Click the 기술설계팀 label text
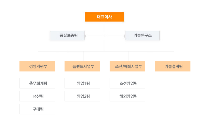The width and height of the screenshot is (210, 125). pos(173,66)
